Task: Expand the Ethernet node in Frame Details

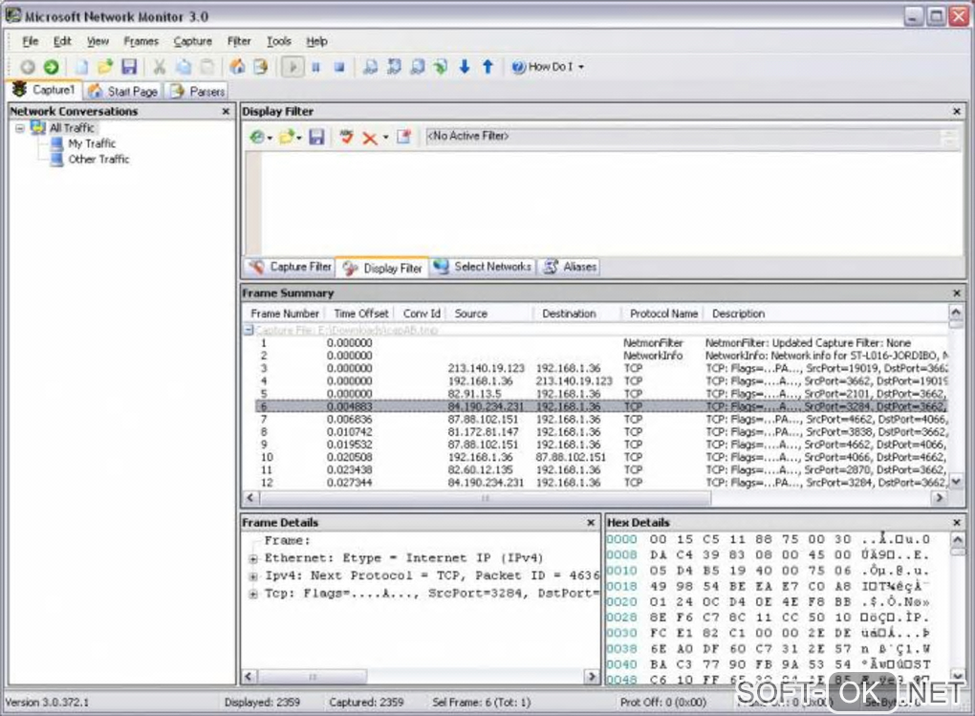Action: 253,559
